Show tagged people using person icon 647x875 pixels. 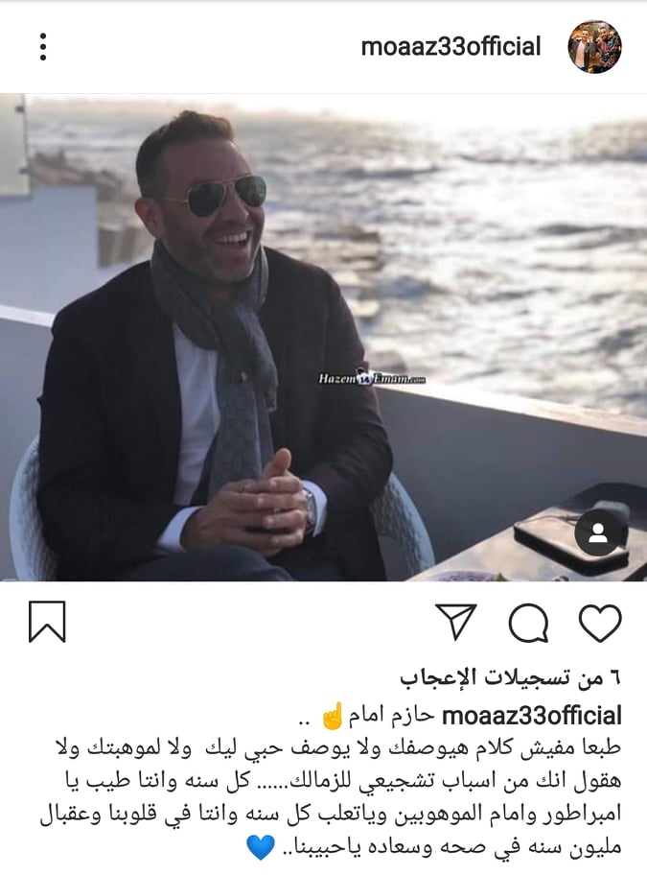[x=597, y=532]
